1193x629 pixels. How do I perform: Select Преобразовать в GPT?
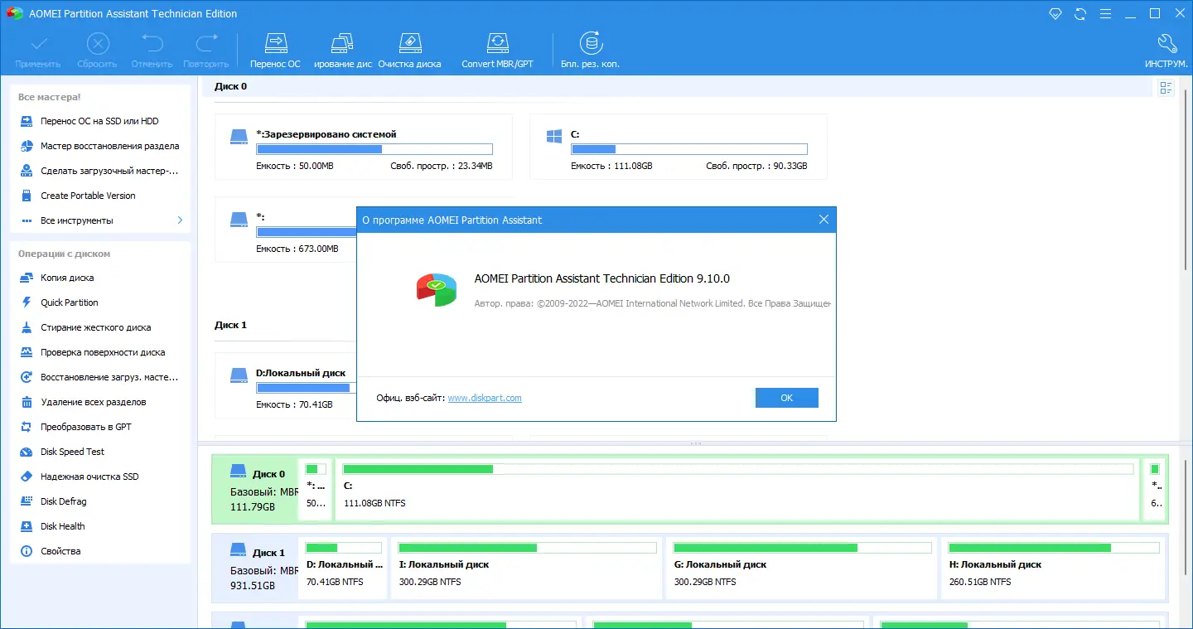point(99,427)
